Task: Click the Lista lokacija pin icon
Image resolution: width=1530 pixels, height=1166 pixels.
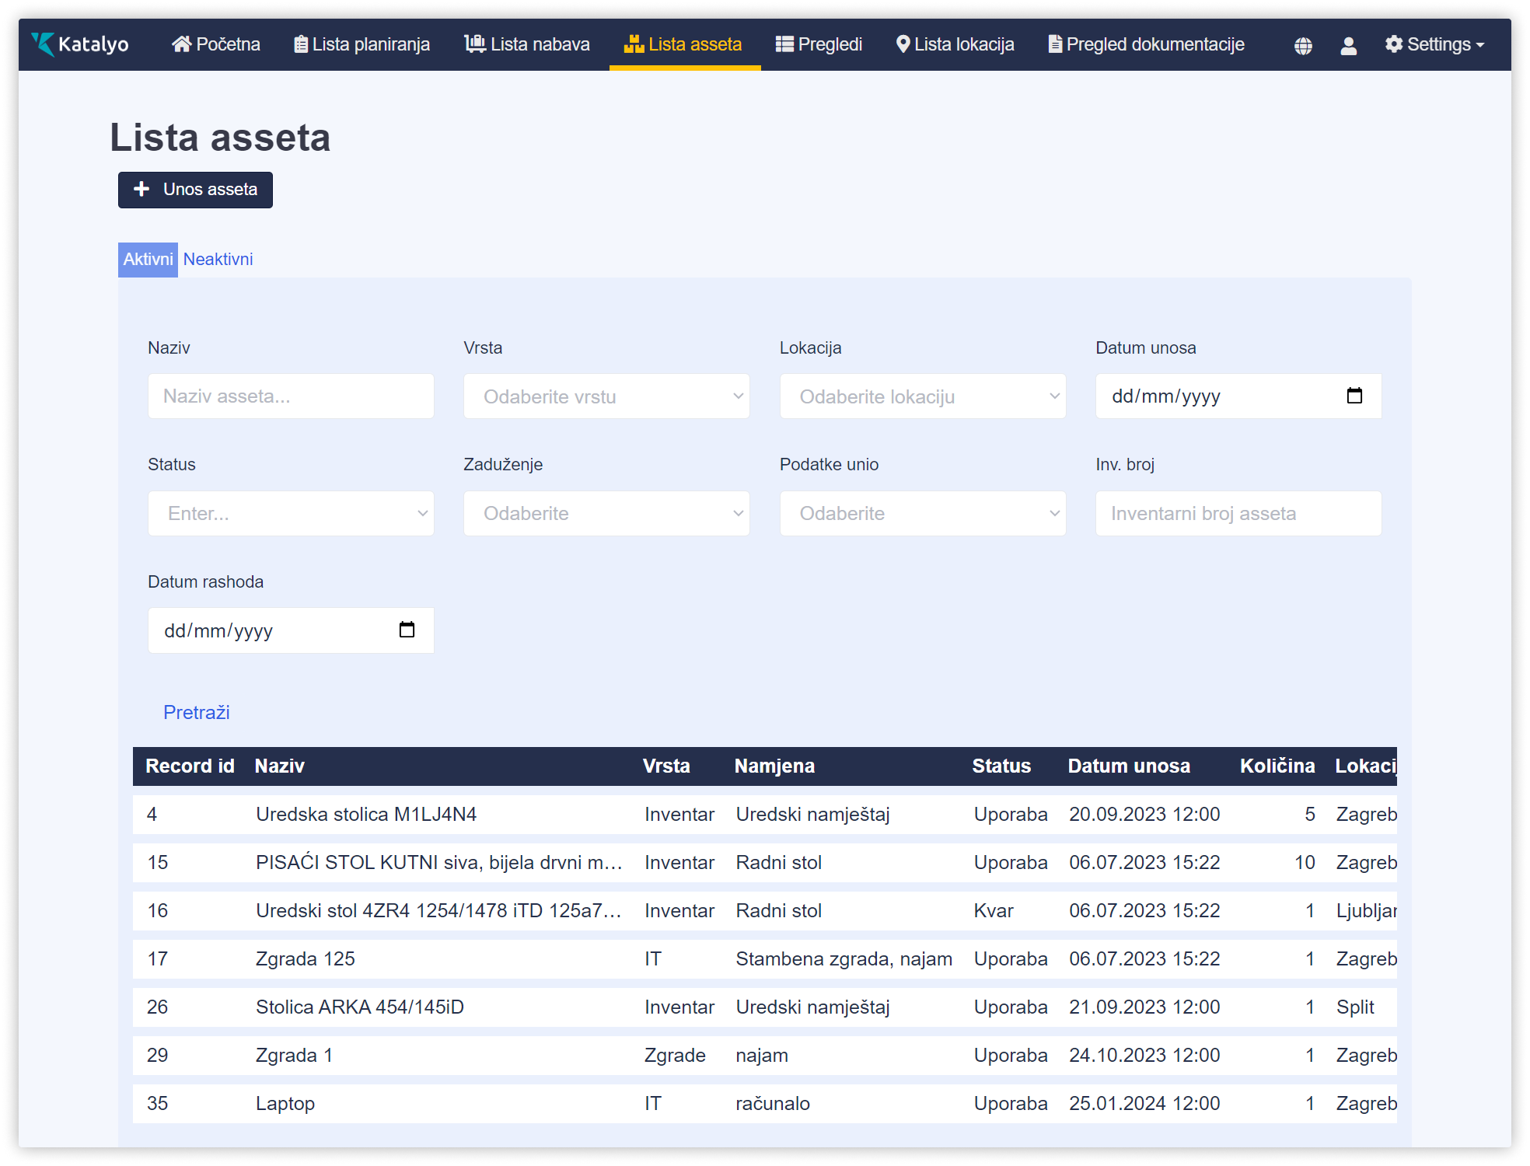Action: [903, 44]
